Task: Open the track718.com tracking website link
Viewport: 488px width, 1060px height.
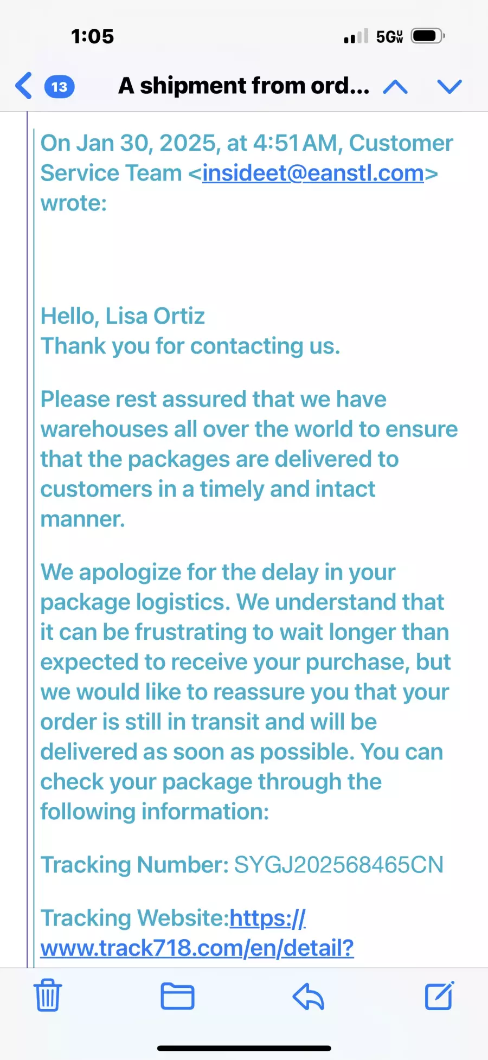Action: click(197, 948)
